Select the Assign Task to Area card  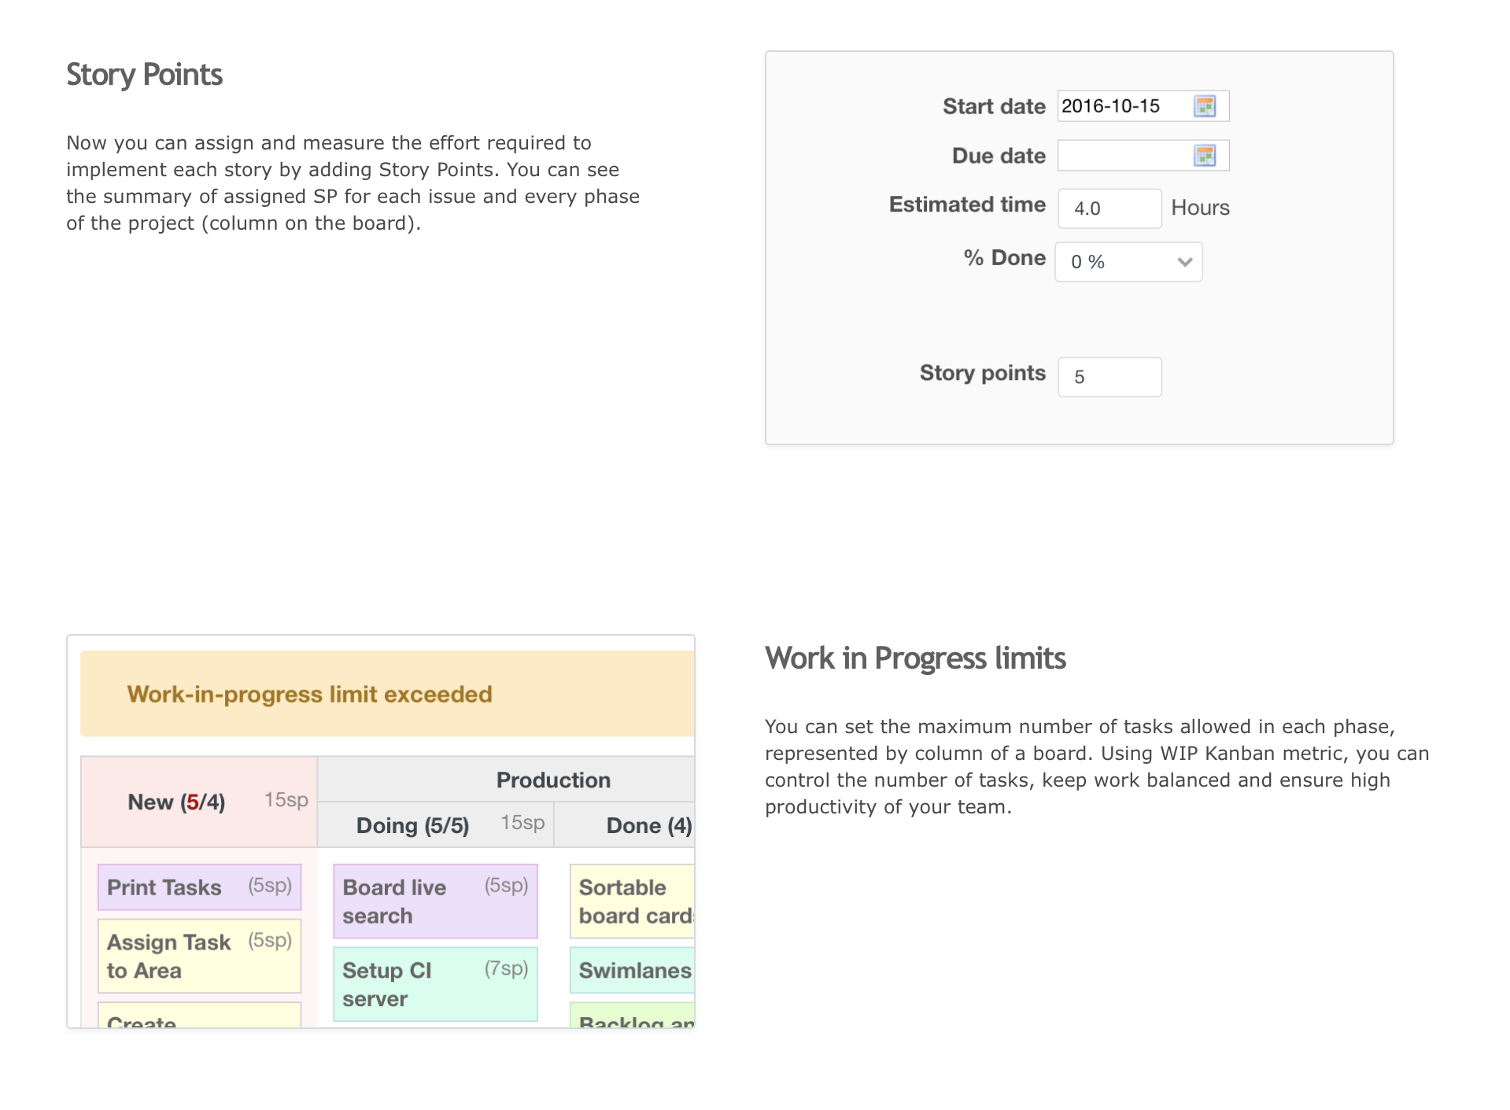[x=199, y=956]
